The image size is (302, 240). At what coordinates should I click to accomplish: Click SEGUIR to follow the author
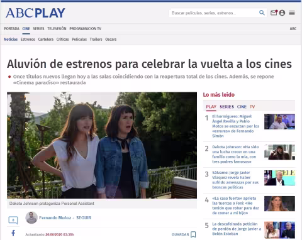pos(84,218)
